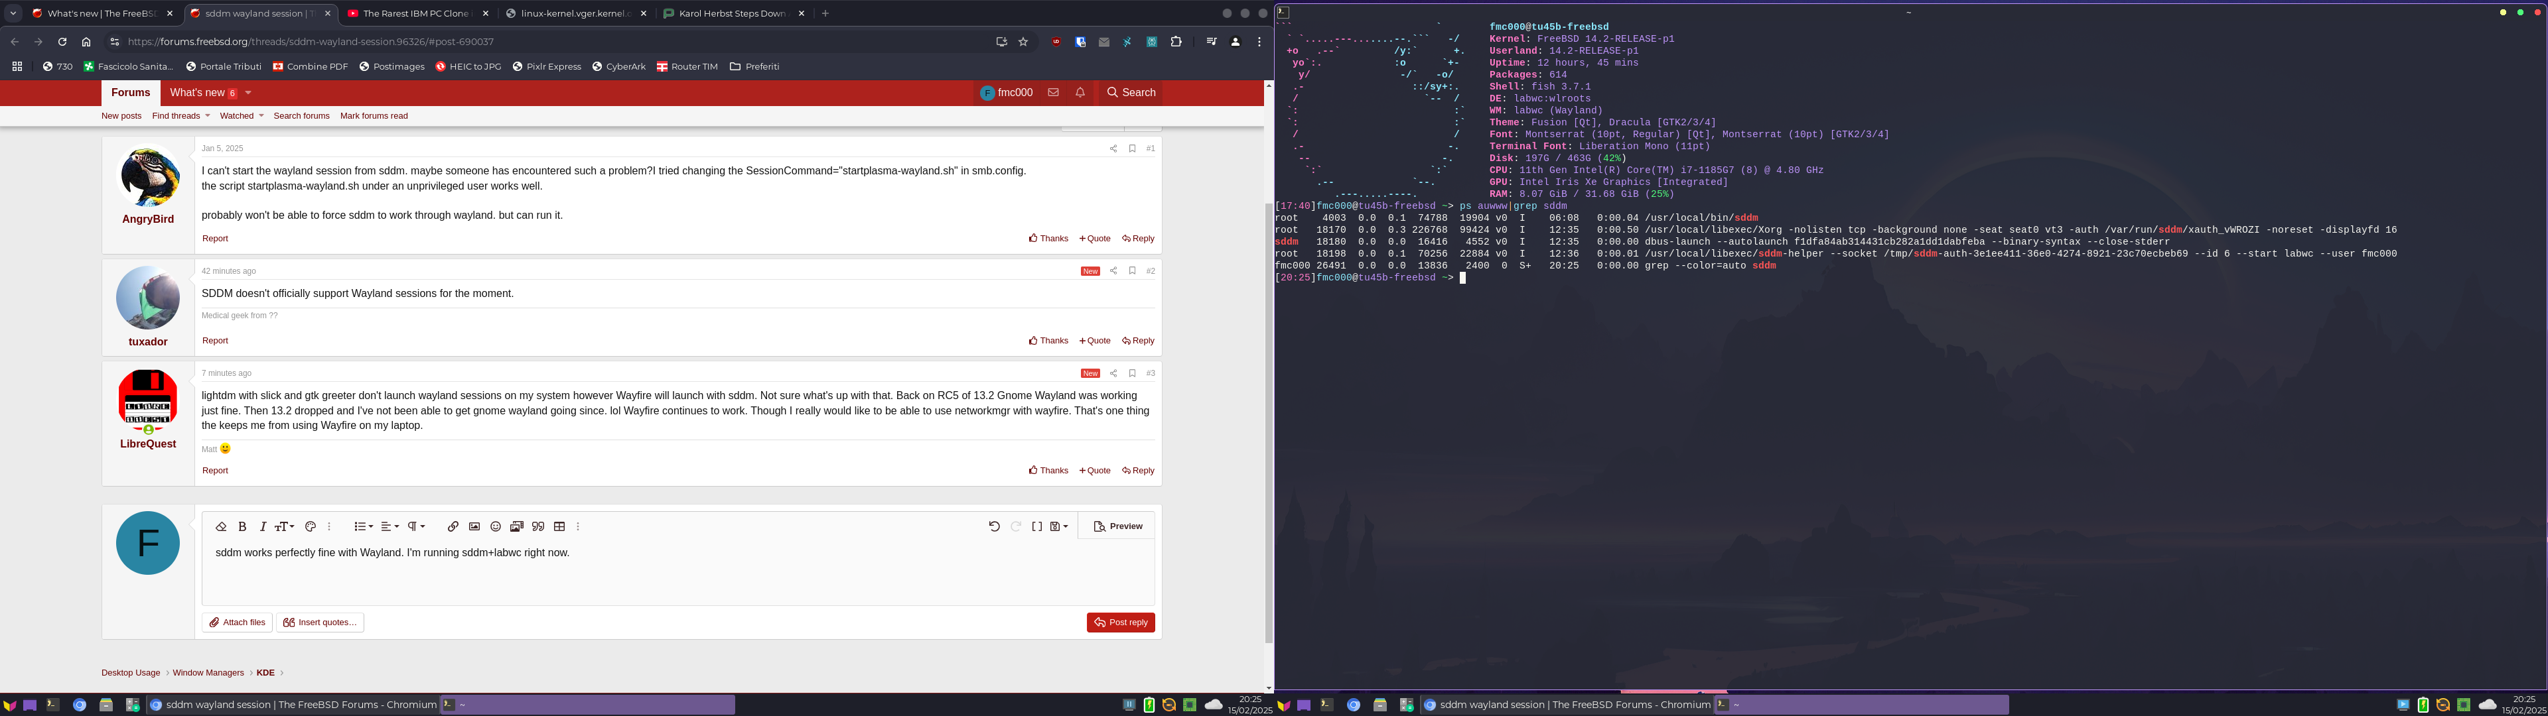The image size is (2548, 716).
Task: Toggle italic formatting in editor
Action: pyautogui.click(x=263, y=527)
